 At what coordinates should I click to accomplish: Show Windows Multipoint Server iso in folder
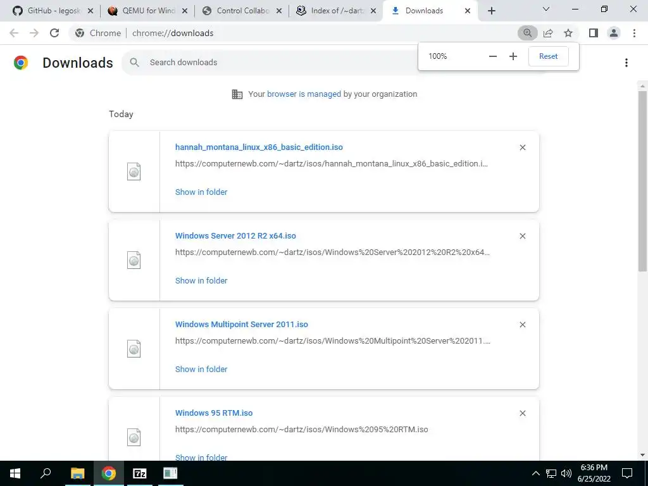(201, 369)
